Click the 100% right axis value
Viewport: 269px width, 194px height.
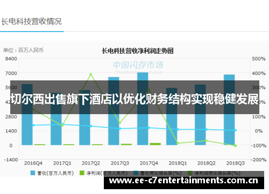point(259,117)
